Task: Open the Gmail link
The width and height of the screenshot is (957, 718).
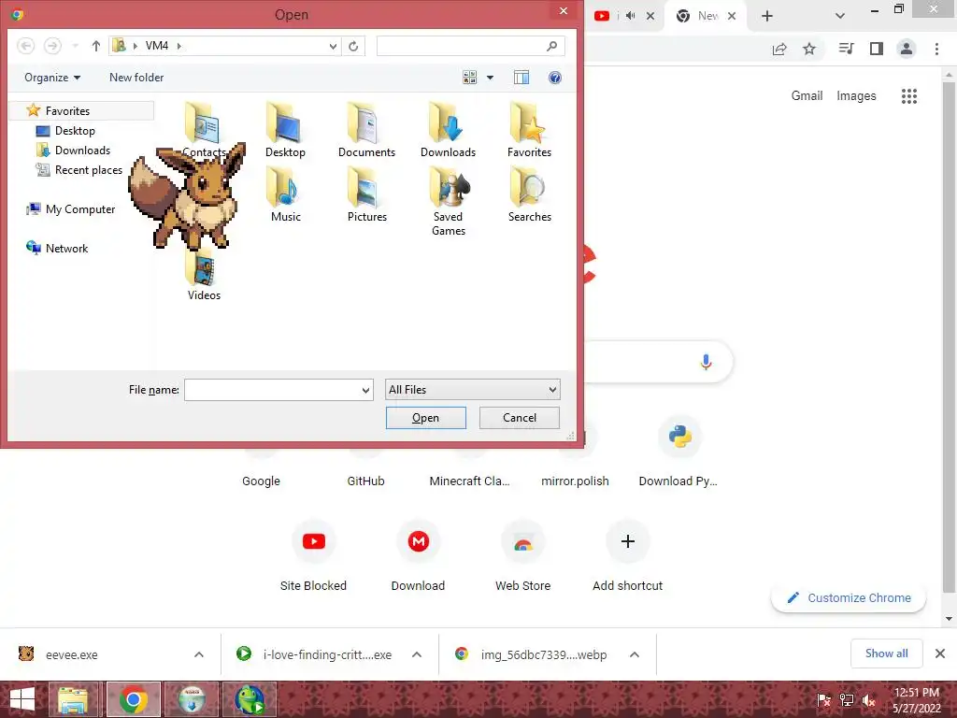Action: (x=807, y=96)
